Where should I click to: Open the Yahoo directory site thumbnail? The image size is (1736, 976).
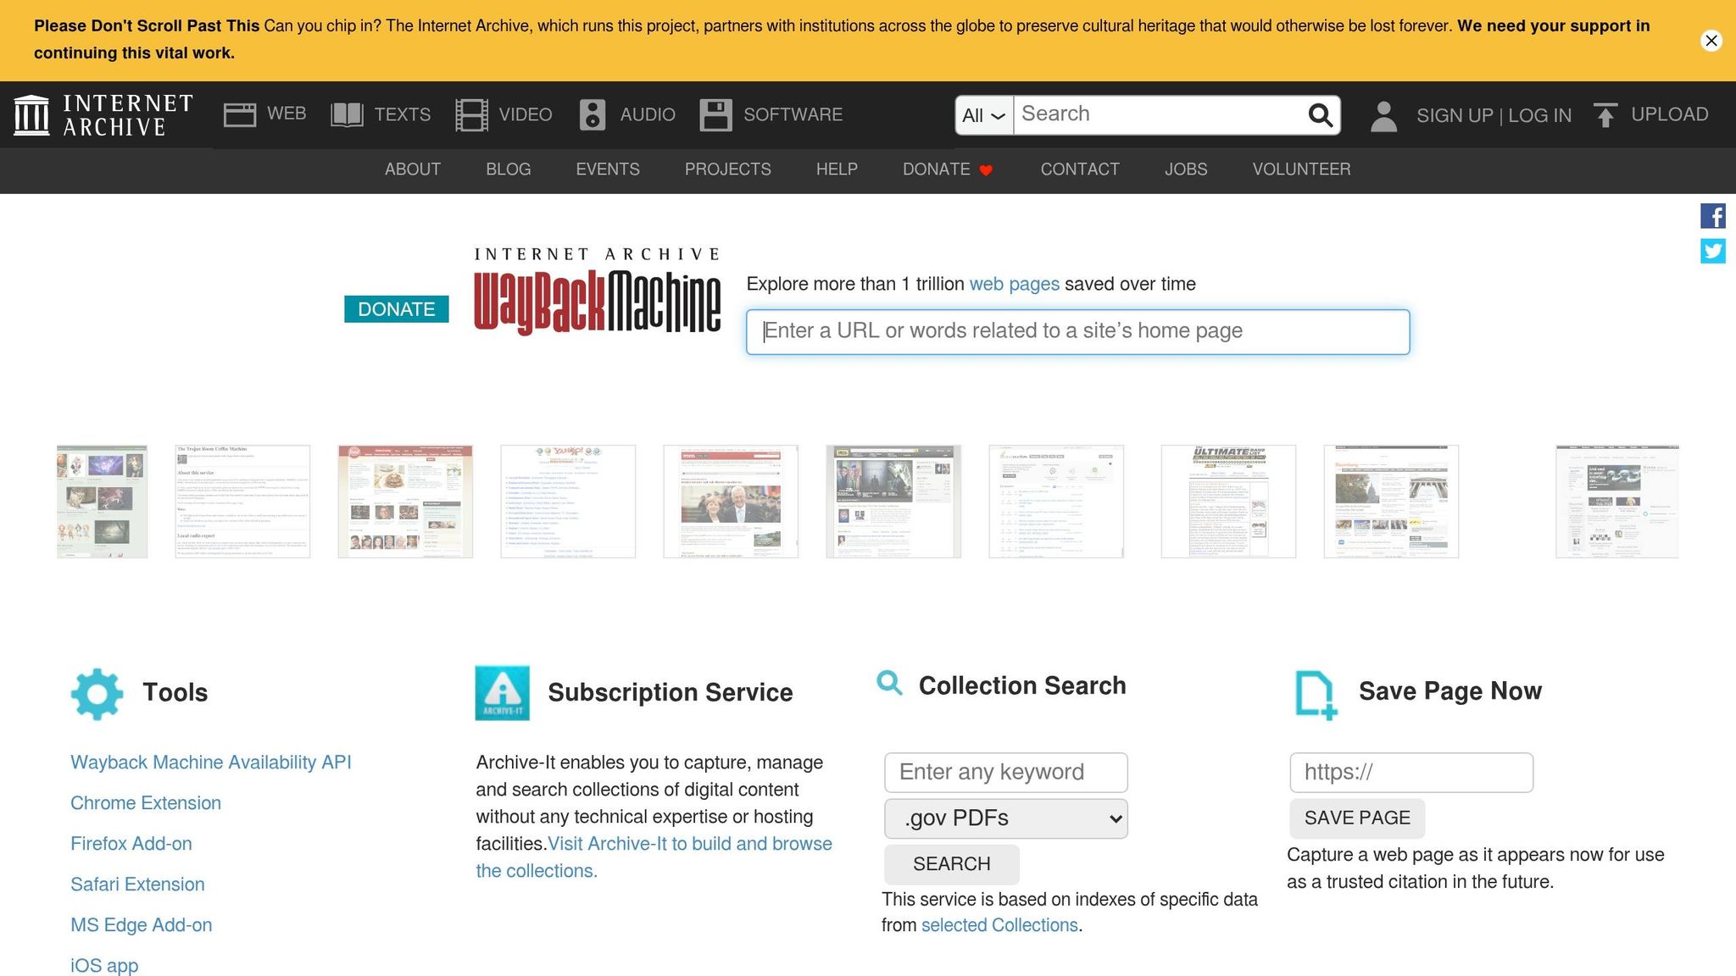(x=568, y=502)
